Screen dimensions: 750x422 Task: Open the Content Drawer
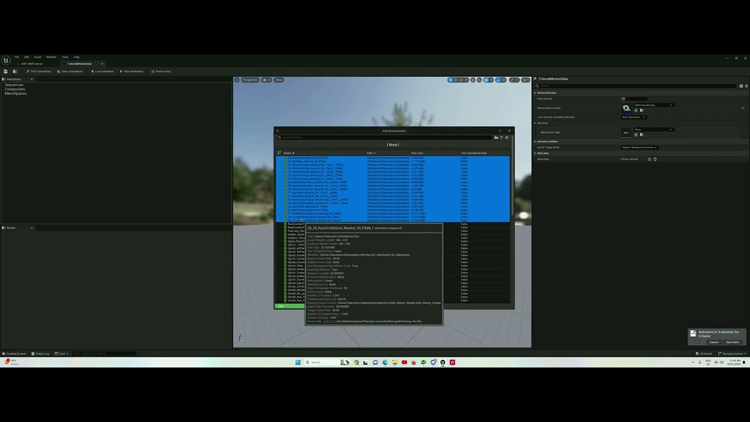point(15,353)
